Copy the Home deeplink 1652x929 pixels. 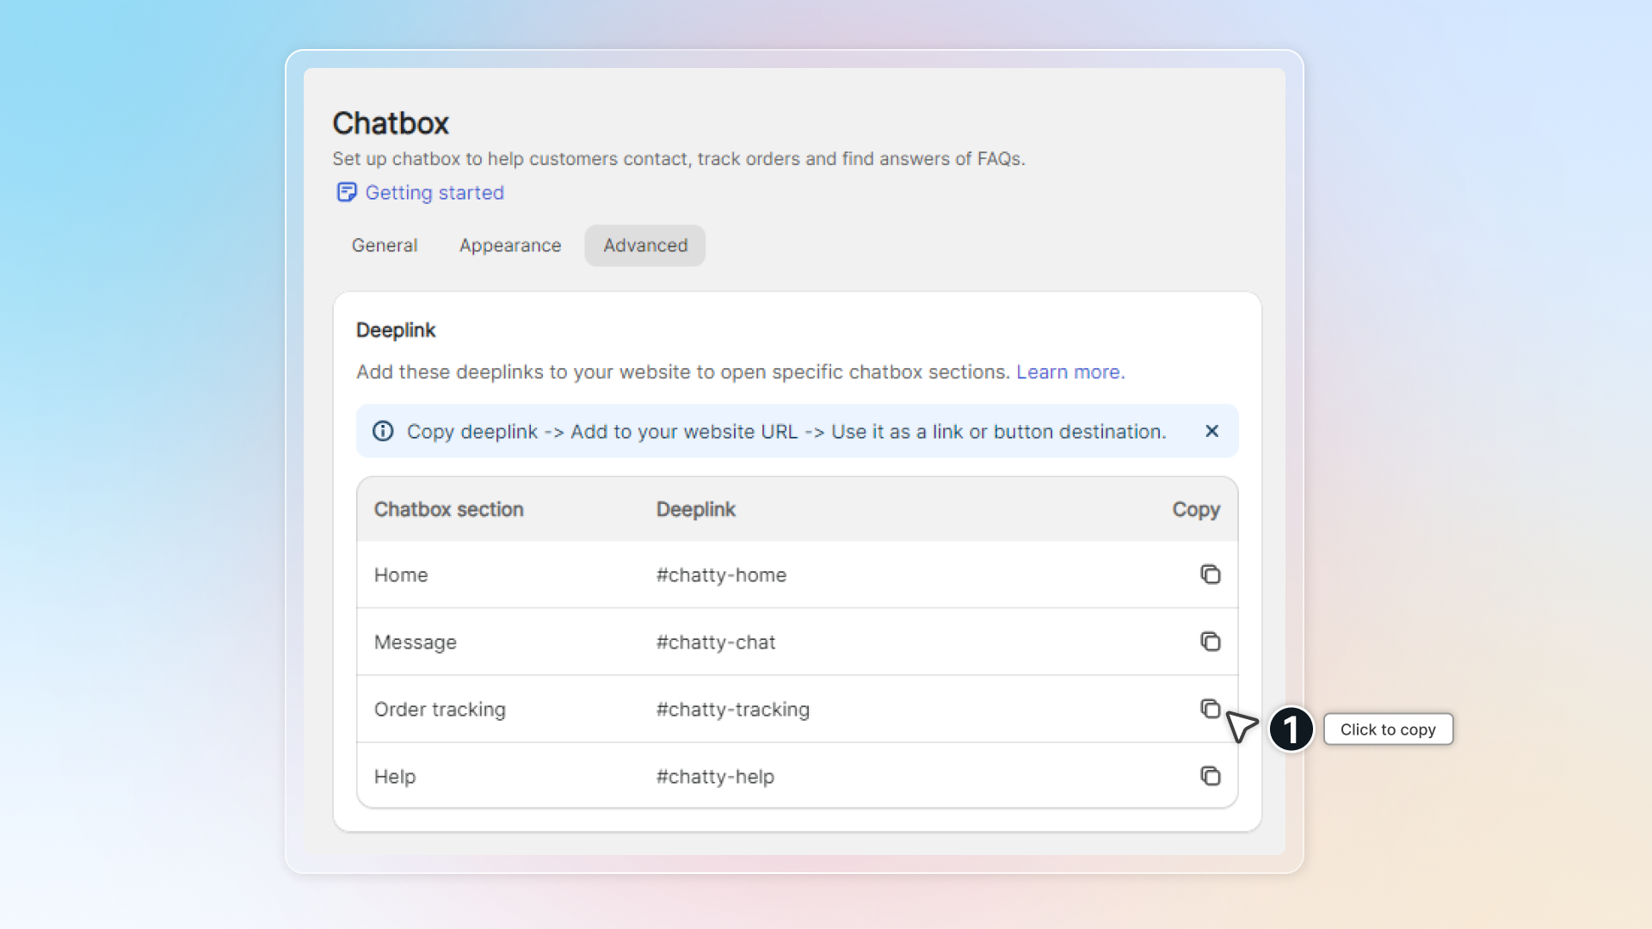pos(1210,575)
